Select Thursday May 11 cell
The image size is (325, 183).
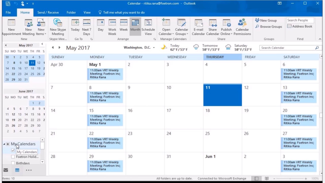click(222, 95)
